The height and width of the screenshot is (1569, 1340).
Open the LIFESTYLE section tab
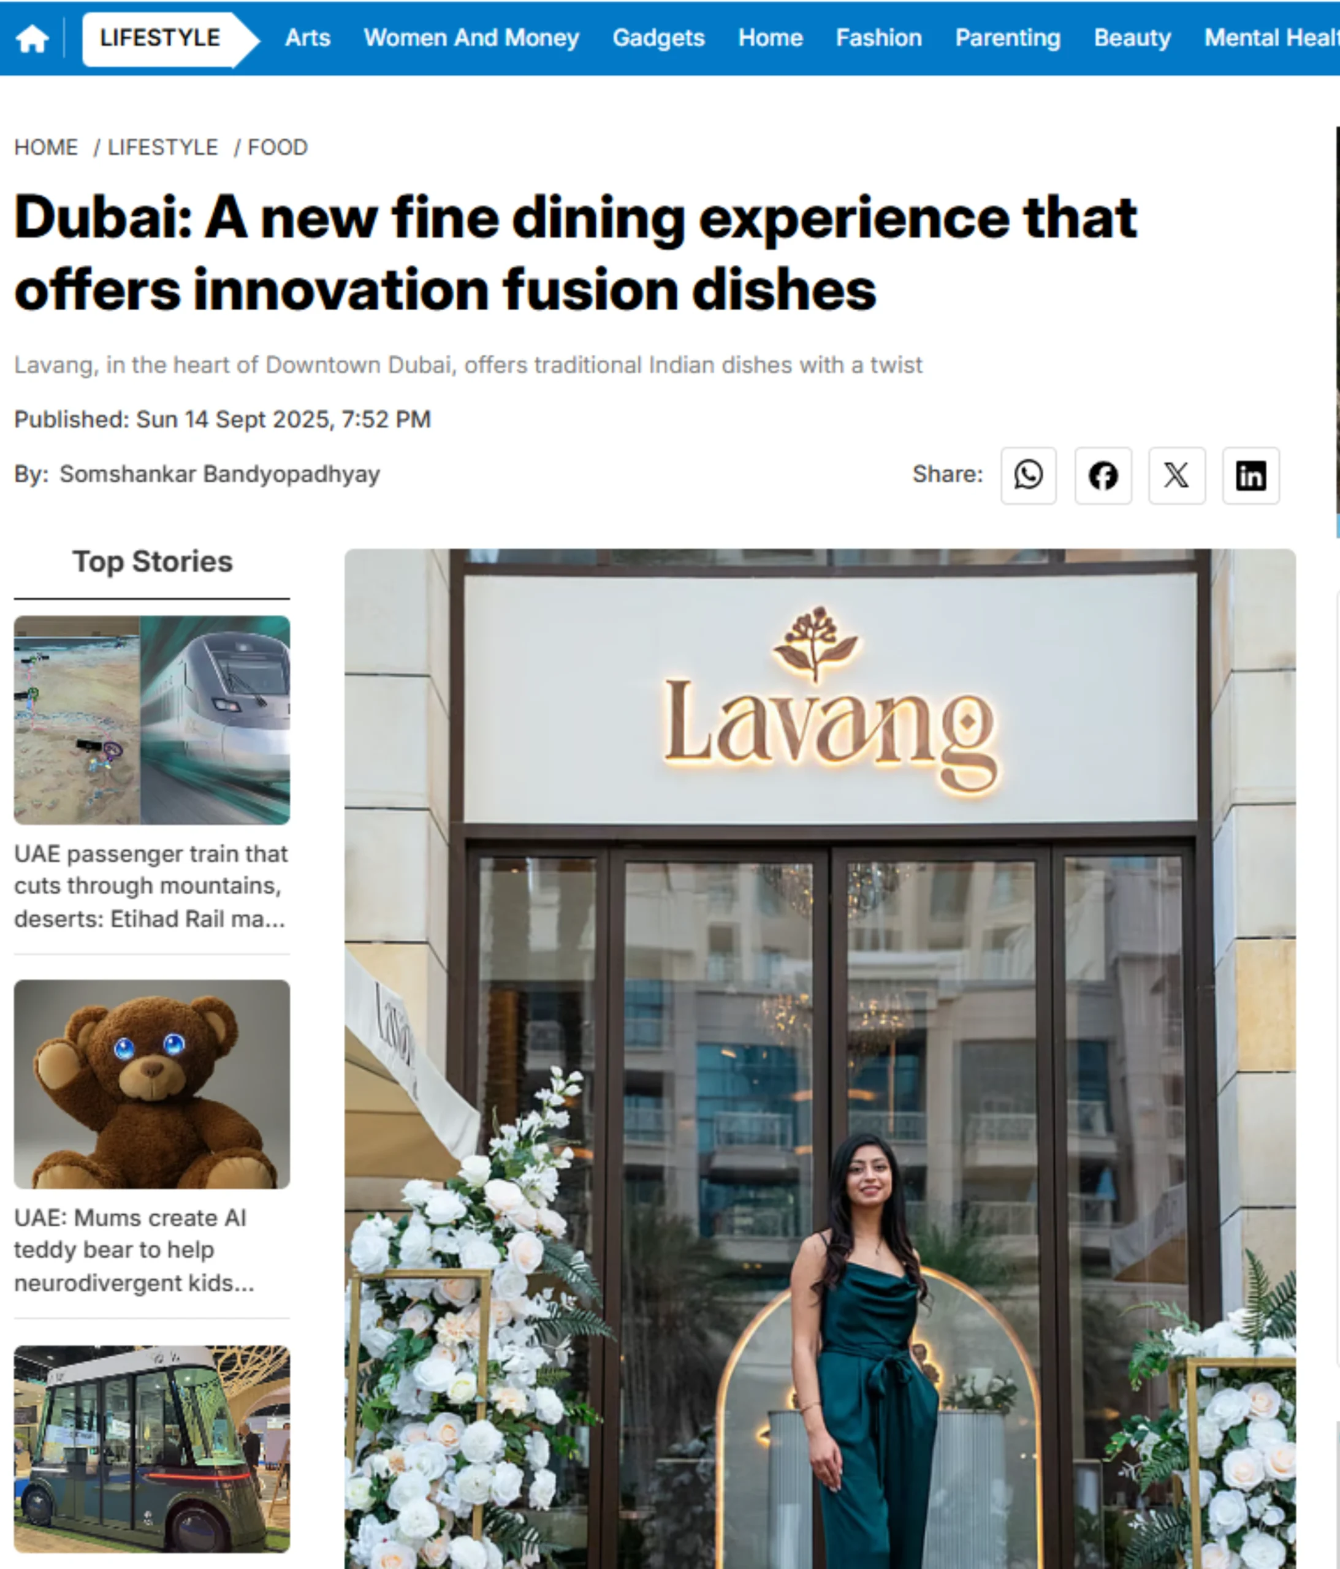(161, 38)
